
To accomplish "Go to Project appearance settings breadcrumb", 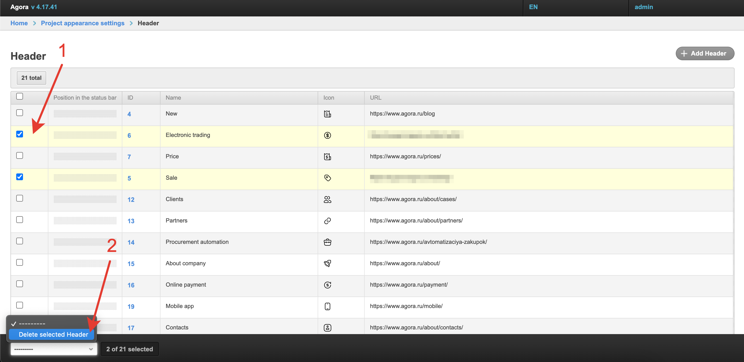I will click(x=83, y=23).
